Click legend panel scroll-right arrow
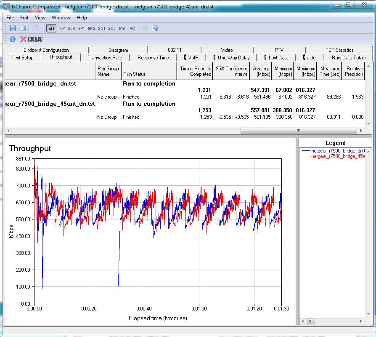This screenshot has height=337, width=376. pos(361,321)
